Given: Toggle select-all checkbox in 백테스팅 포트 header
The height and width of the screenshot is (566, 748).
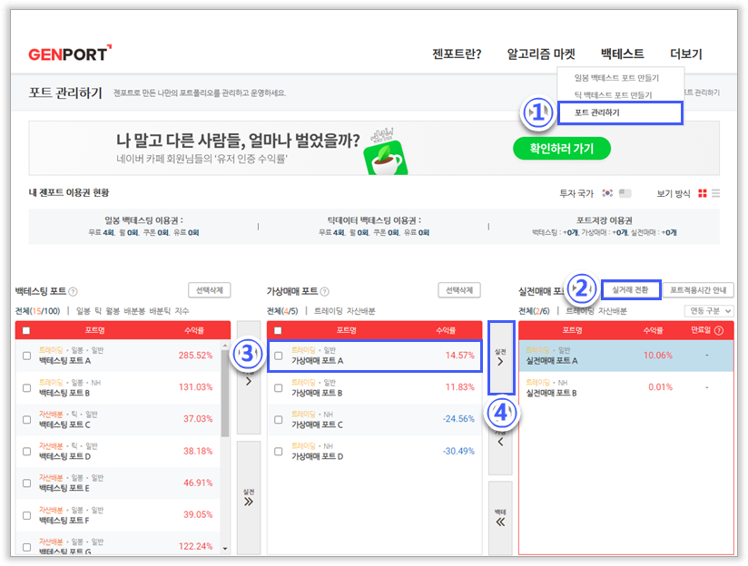Looking at the screenshot, I should [x=25, y=330].
